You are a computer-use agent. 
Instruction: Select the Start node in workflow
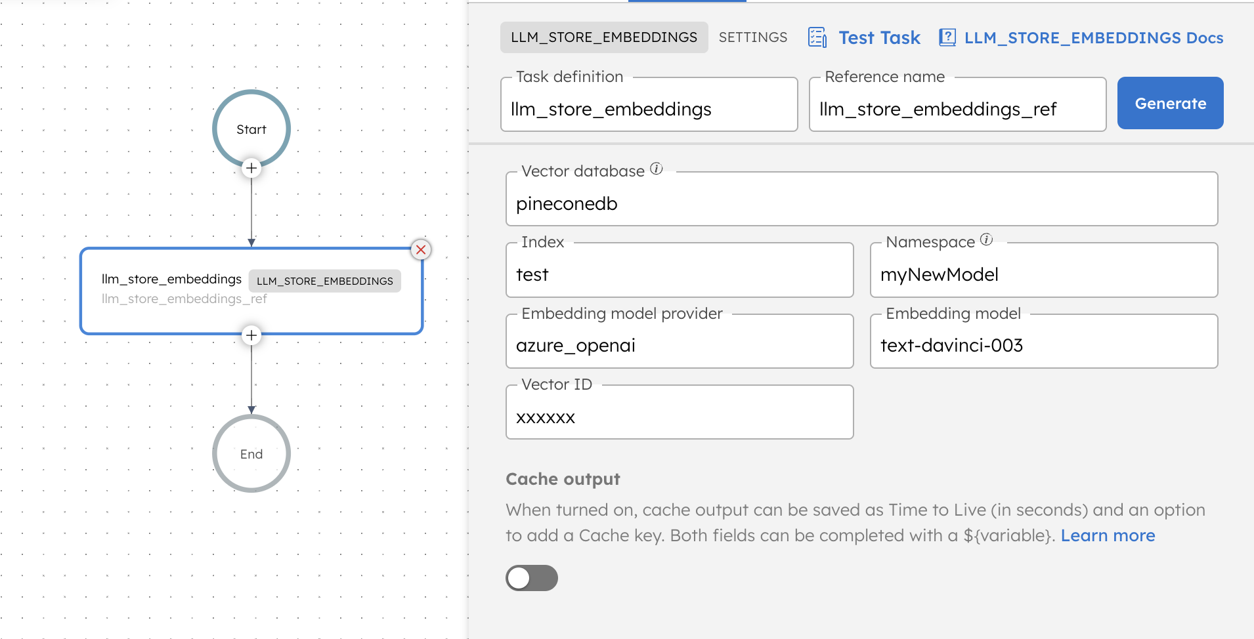pyautogui.click(x=251, y=129)
